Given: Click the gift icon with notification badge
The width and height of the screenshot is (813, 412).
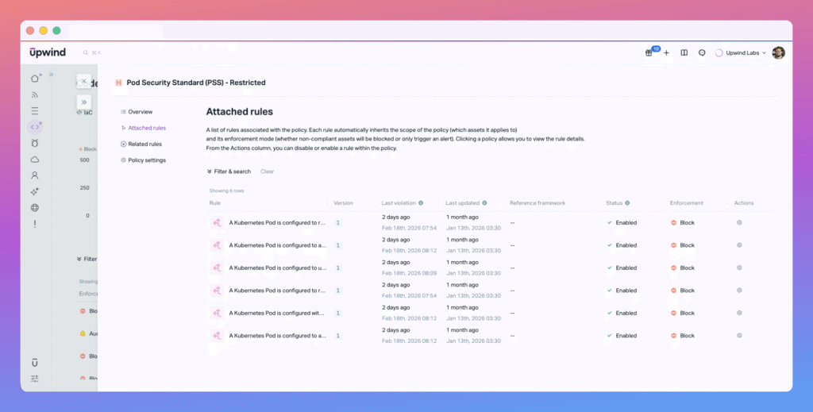Looking at the screenshot, I should [x=649, y=53].
